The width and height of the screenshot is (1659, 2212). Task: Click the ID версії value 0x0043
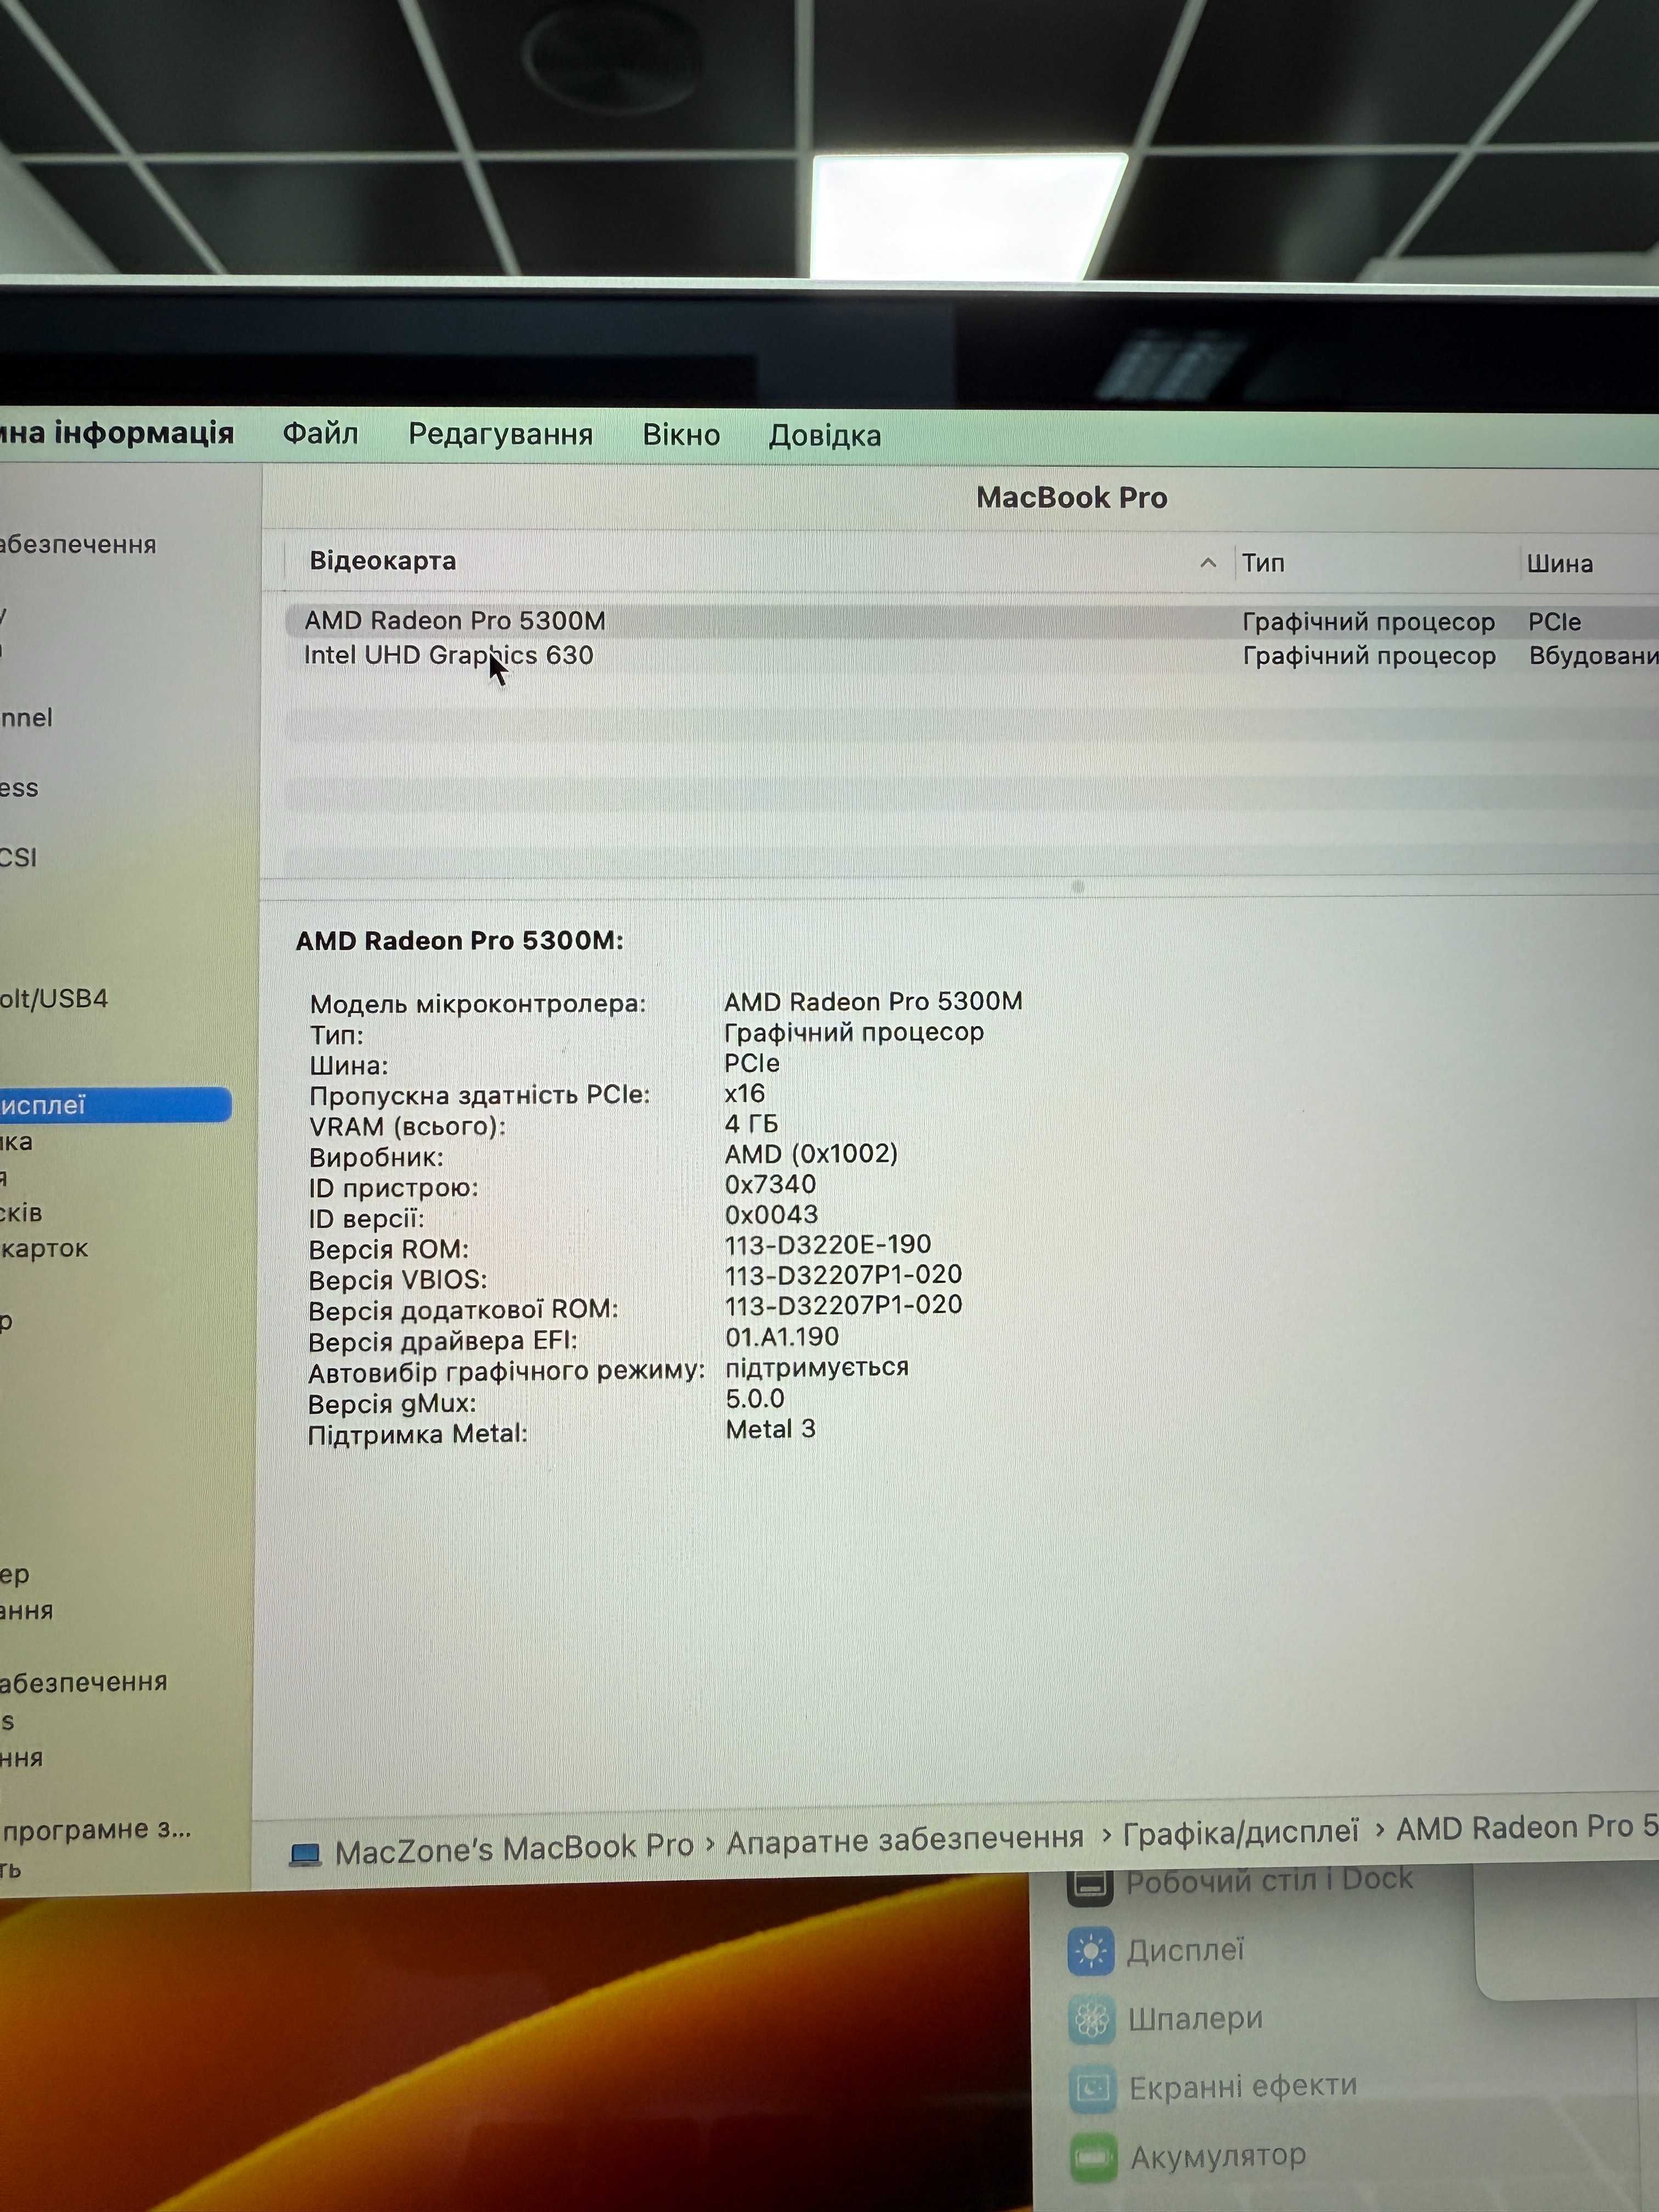(771, 1214)
